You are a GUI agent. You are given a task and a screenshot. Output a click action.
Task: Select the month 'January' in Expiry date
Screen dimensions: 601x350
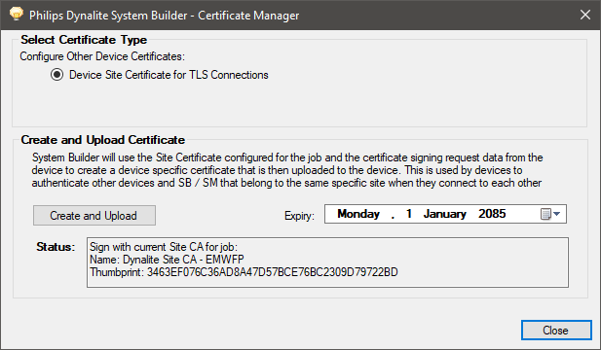coord(444,214)
